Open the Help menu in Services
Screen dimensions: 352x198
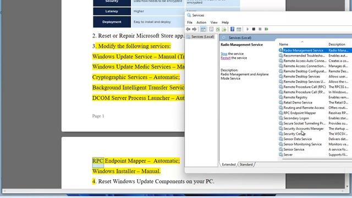click(x=225, y=23)
